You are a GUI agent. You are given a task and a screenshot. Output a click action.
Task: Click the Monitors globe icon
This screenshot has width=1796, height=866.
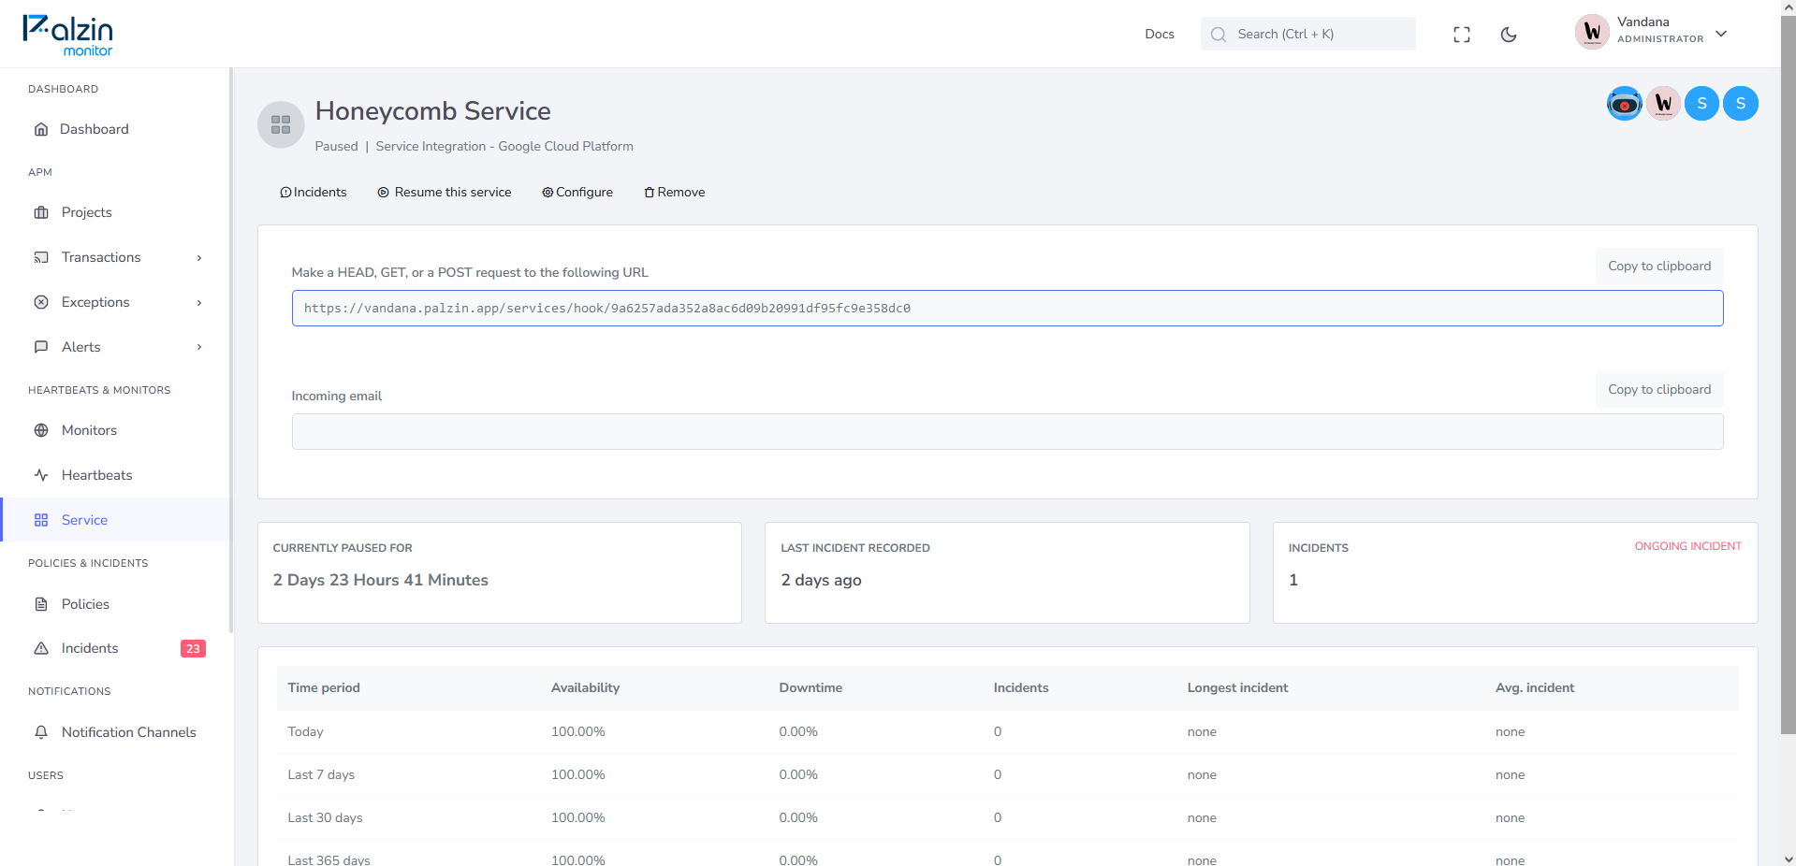41,430
